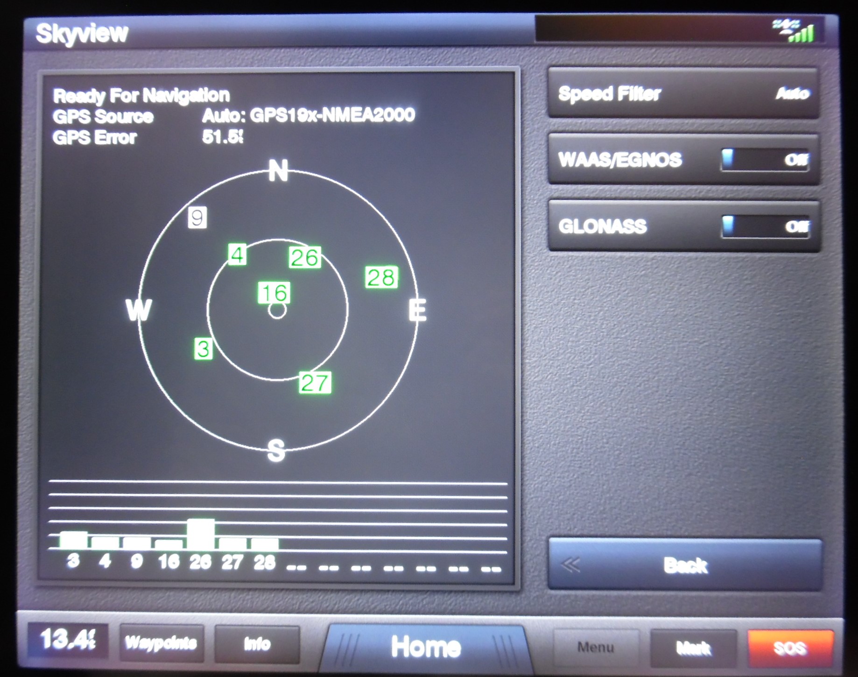Select green satellite 28 marker
Screen dimensions: 858x677
click(x=381, y=277)
